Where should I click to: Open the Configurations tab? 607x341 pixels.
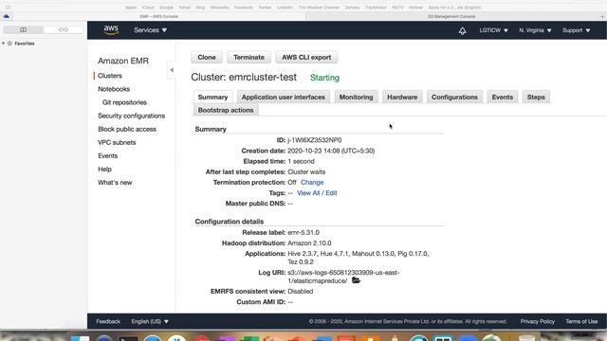coord(454,97)
